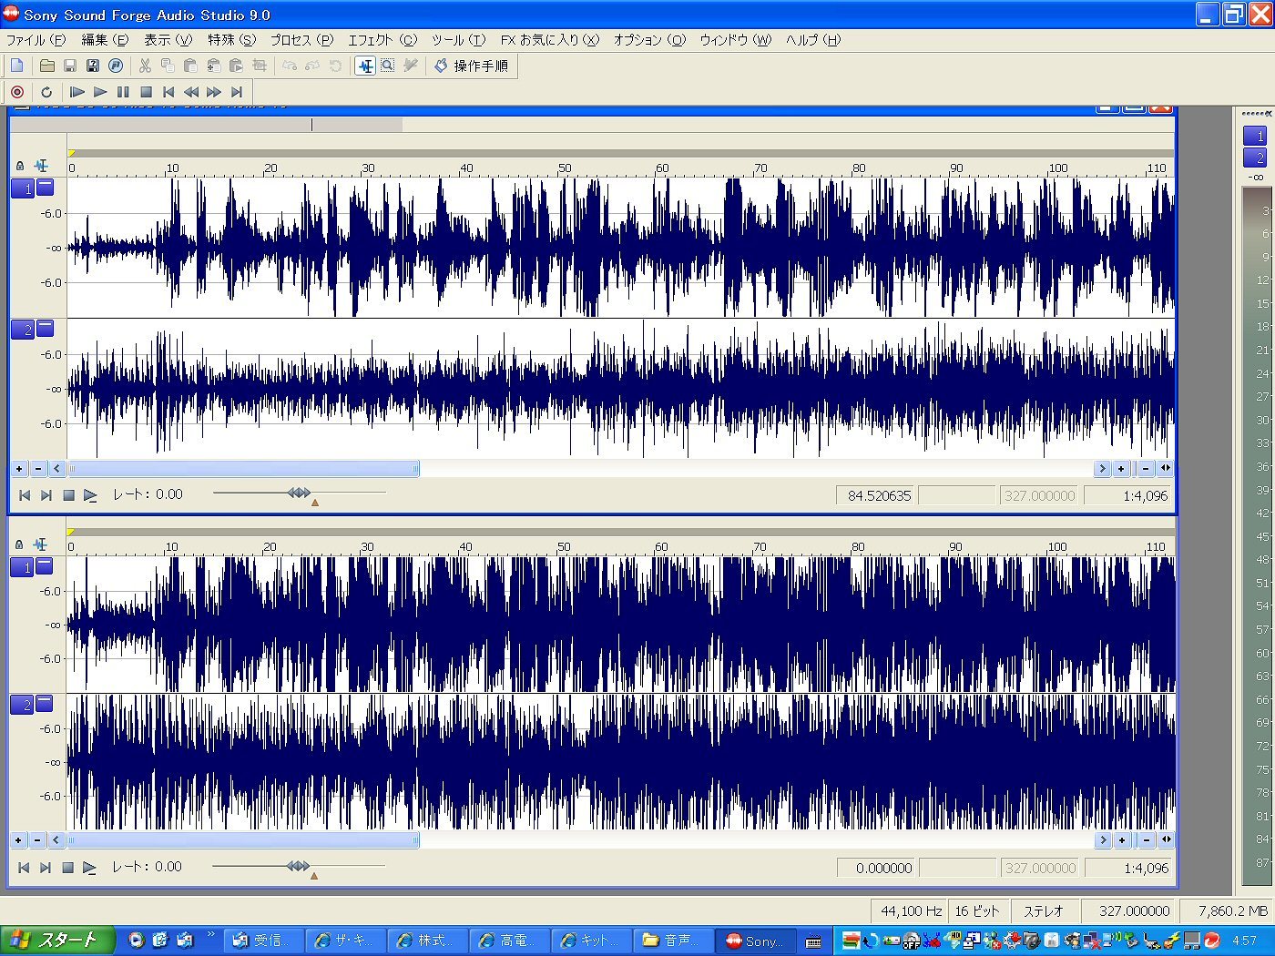The width and height of the screenshot is (1275, 956).
Task: Minimize channel 2 in the lower data window
Action: point(45,703)
